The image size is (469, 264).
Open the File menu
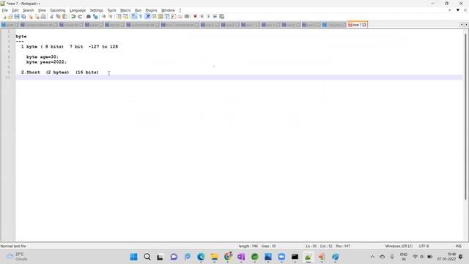(5, 10)
